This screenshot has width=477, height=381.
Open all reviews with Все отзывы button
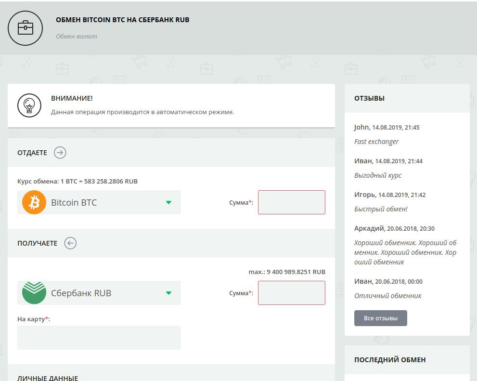pos(381,318)
